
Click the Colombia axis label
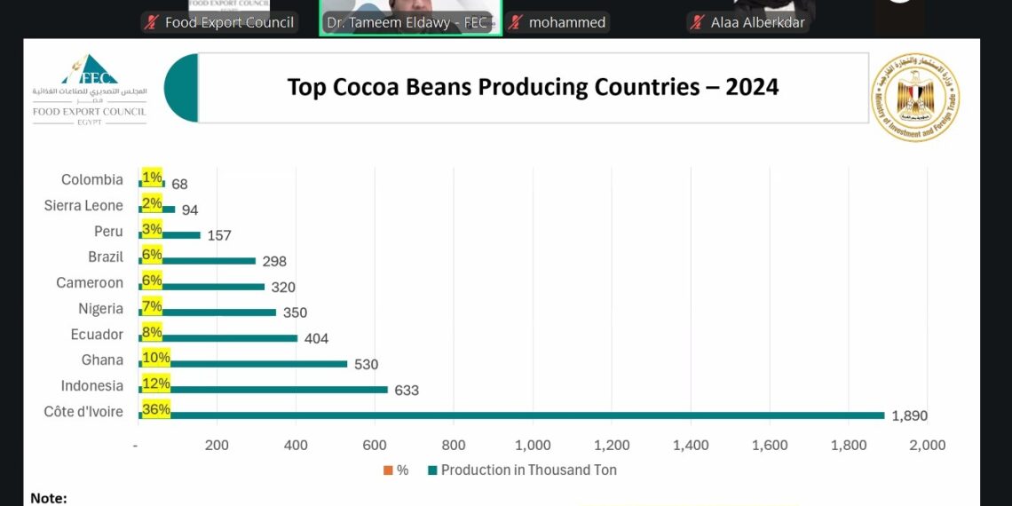coord(91,179)
